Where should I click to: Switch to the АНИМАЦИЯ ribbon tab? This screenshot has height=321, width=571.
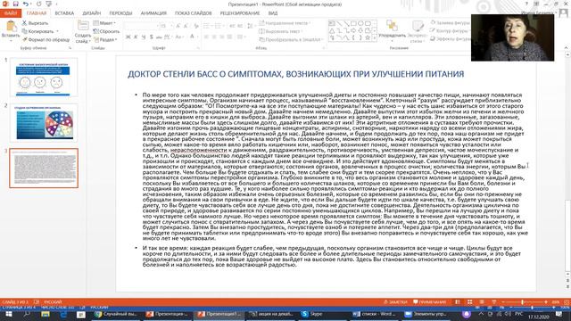[153, 13]
